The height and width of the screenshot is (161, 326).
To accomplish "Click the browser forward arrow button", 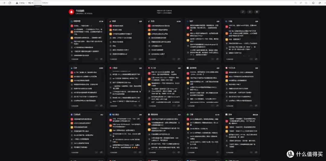I will pos(4,3).
